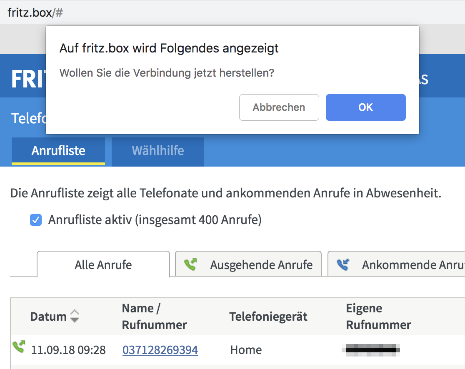Click the Name / Rufnummer column header

pyautogui.click(x=154, y=317)
